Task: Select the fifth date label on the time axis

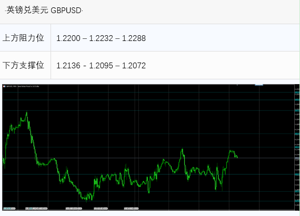Action: coord(131,208)
